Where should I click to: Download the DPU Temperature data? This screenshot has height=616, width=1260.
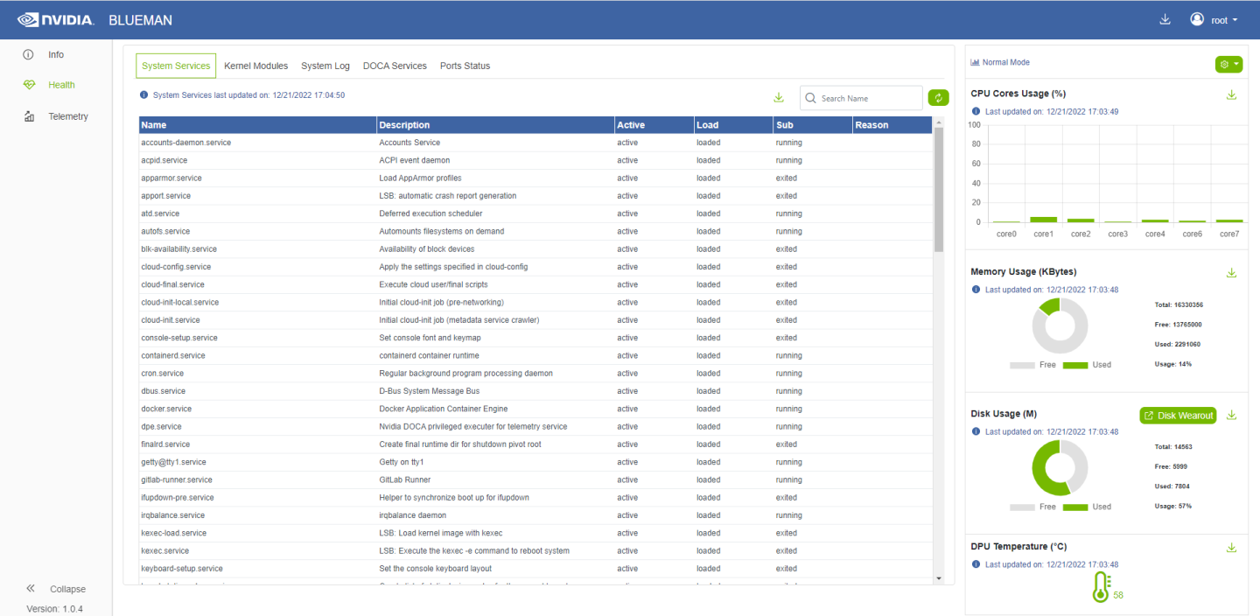pyautogui.click(x=1231, y=546)
